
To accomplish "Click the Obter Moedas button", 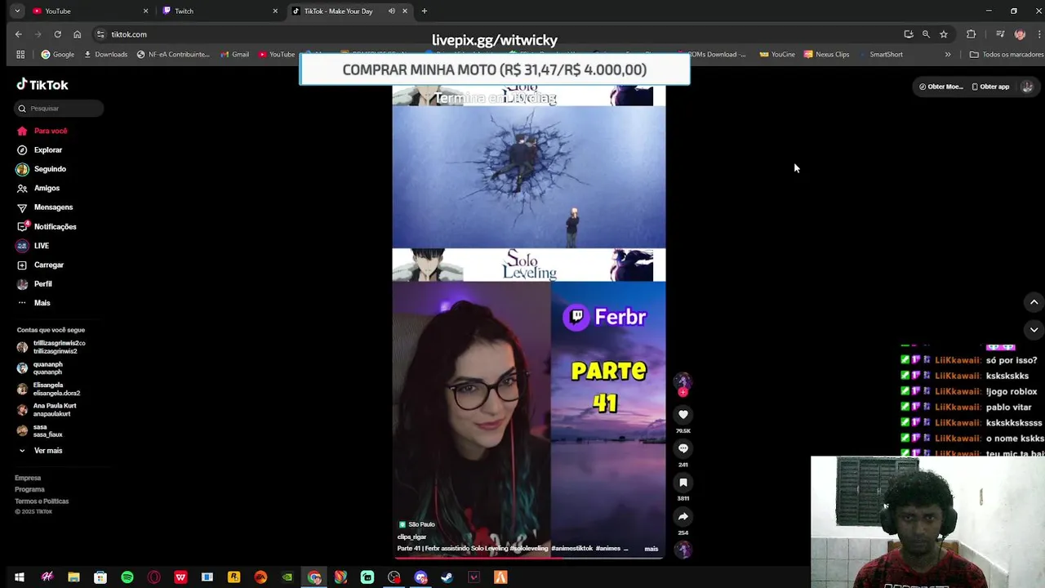I will pos(940,87).
